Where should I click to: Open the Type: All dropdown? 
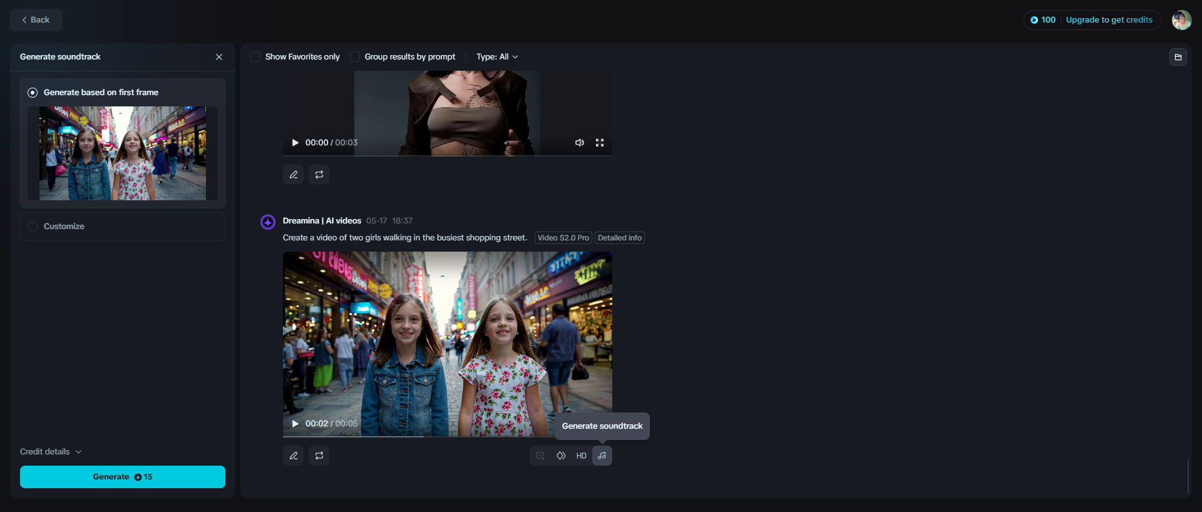497,57
